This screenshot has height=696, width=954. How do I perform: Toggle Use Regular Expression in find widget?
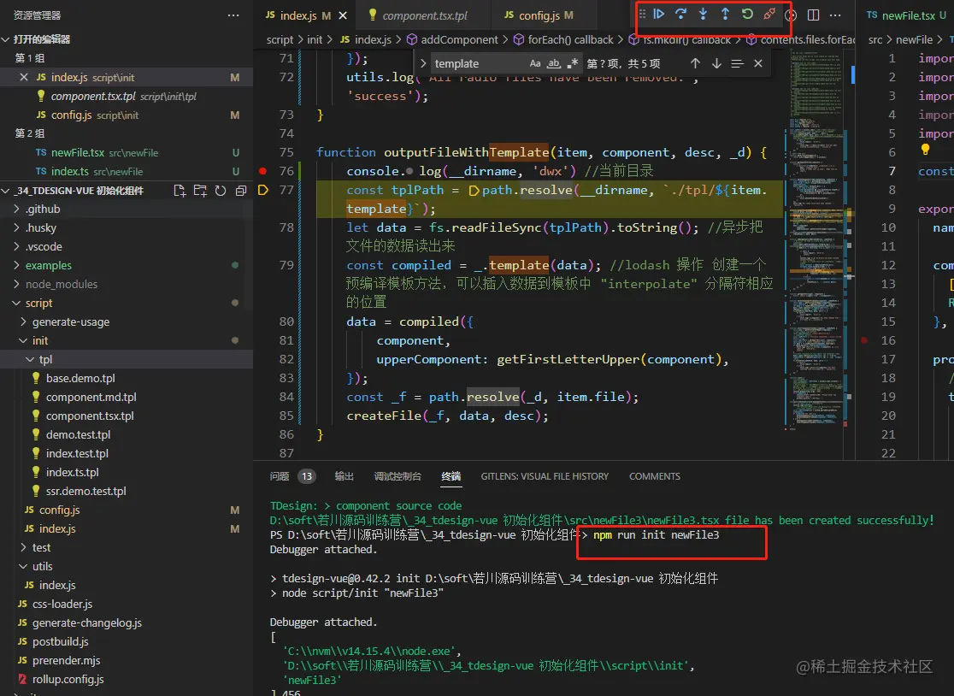click(x=573, y=63)
